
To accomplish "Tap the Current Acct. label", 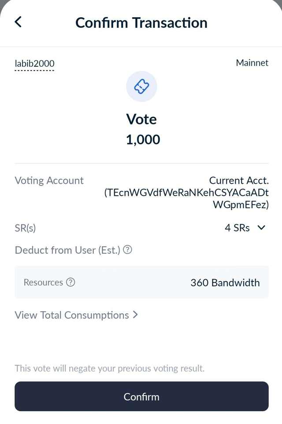I will click(239, 180).
